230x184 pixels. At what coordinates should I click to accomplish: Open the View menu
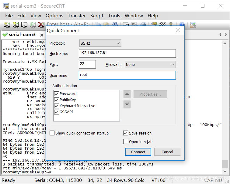tap(36, 16)
